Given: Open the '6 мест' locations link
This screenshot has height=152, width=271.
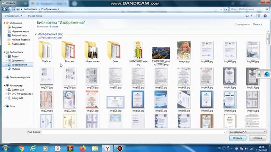Looking at the screenshot, I should pyautogui.click(x=54, y=27).
